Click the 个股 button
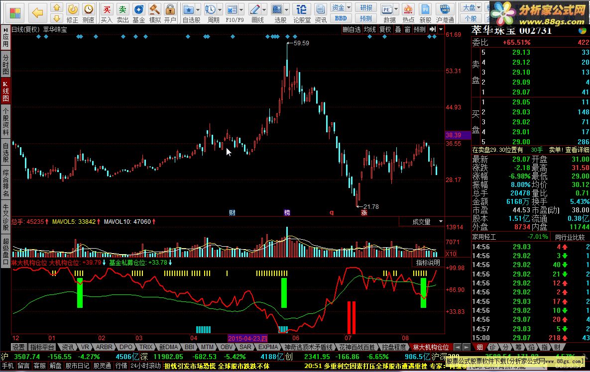 point(472,18)
